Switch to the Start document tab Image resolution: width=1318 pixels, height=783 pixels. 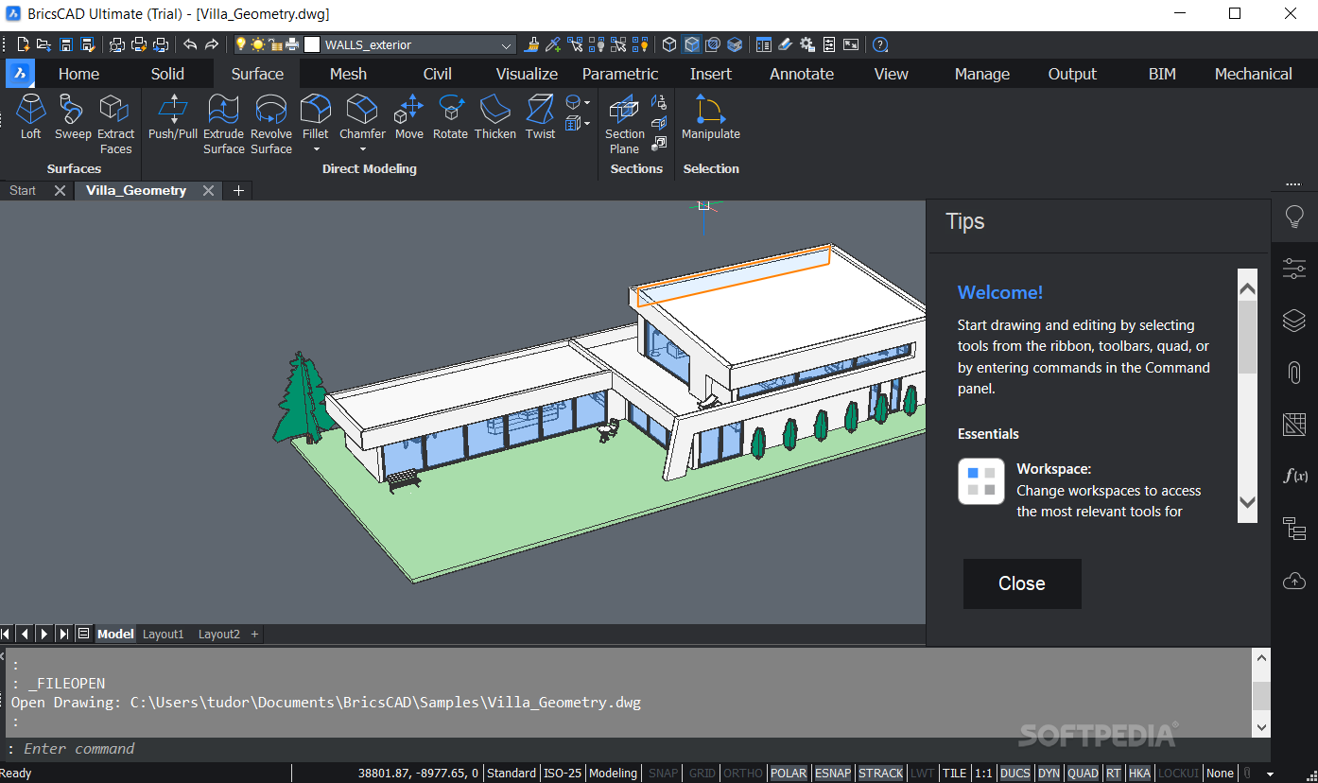(x=23, y=190)
